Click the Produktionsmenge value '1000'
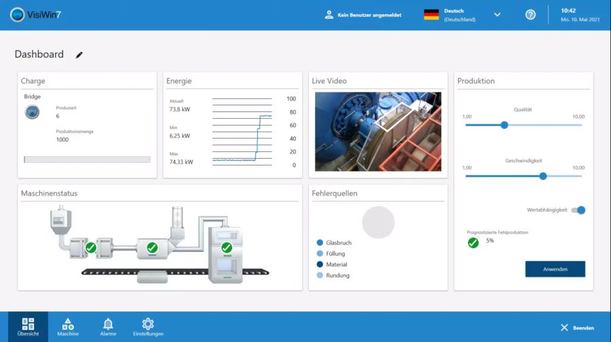The width and height of the screenshot is (611, 342). coord(62,140)
